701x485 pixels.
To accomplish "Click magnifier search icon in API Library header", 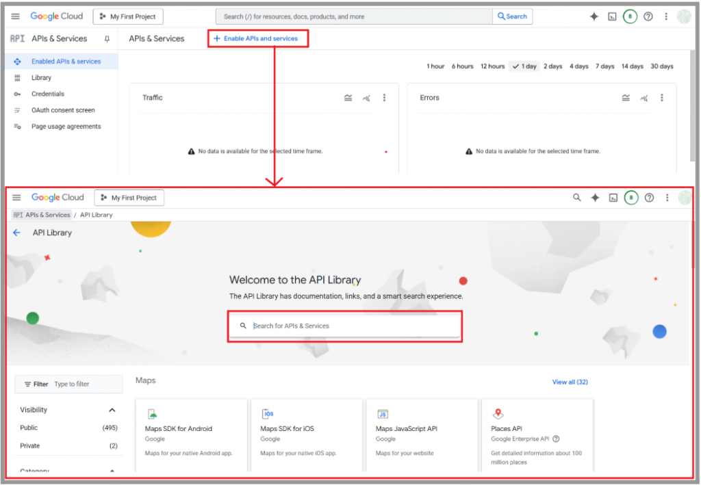I will click(576, 198).
